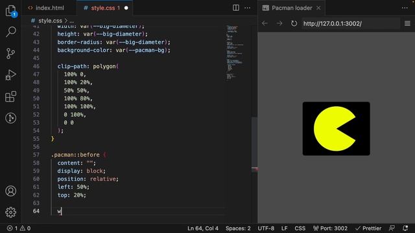Open the Explorer view in activity bar
The height and width of the screenshot is (233, 415).
[x=10, y=10]
